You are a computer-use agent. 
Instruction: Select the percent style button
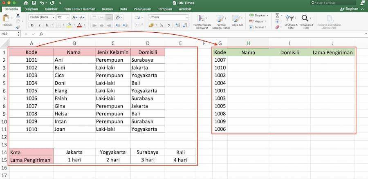[162, 25]
